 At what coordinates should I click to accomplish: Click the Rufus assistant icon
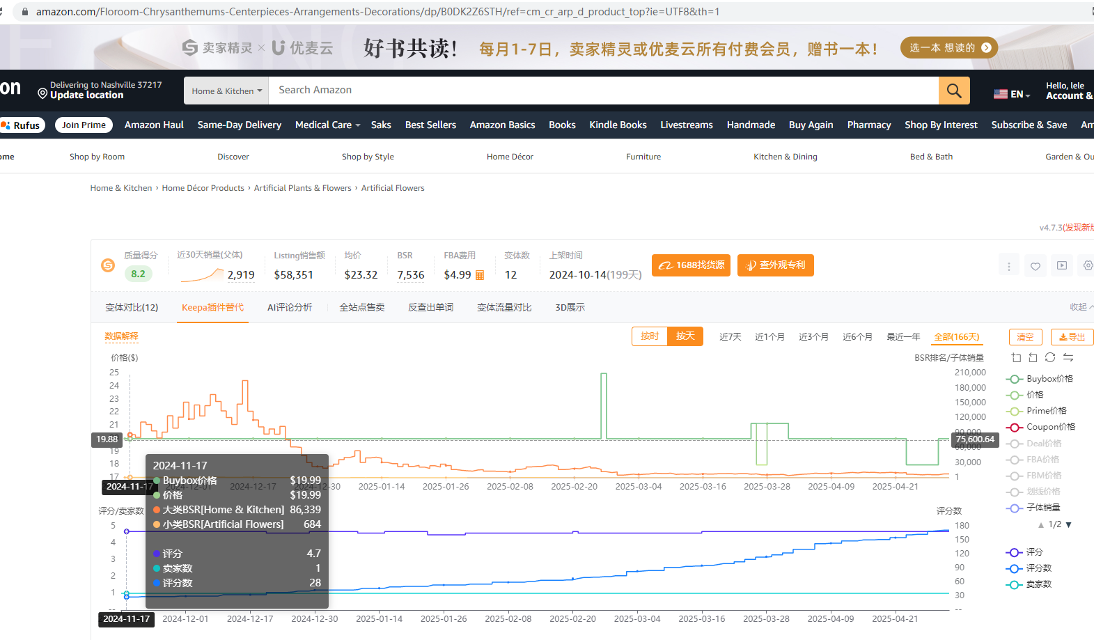[x=6, y=125]
